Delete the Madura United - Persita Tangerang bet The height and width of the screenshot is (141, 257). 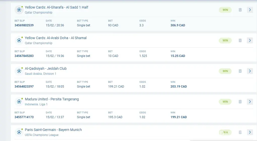[x=240, y=102]
